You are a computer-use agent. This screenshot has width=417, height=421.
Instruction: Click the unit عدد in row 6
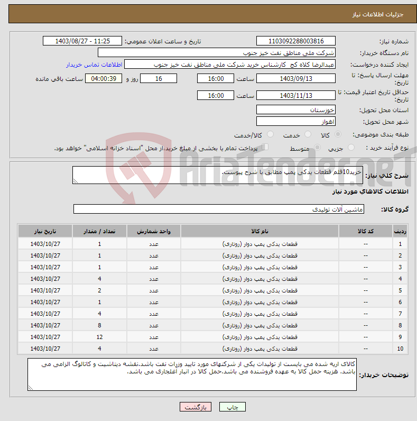(x=154, y=302)
